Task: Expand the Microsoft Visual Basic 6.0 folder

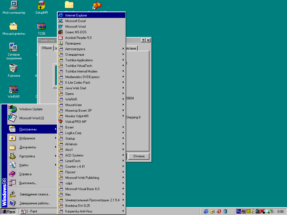Action: click(x=82, y=189)
